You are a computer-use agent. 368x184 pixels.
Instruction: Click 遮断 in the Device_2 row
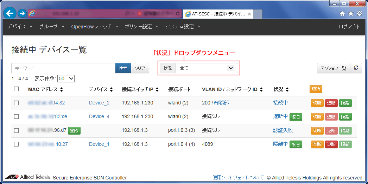[331, 103]
